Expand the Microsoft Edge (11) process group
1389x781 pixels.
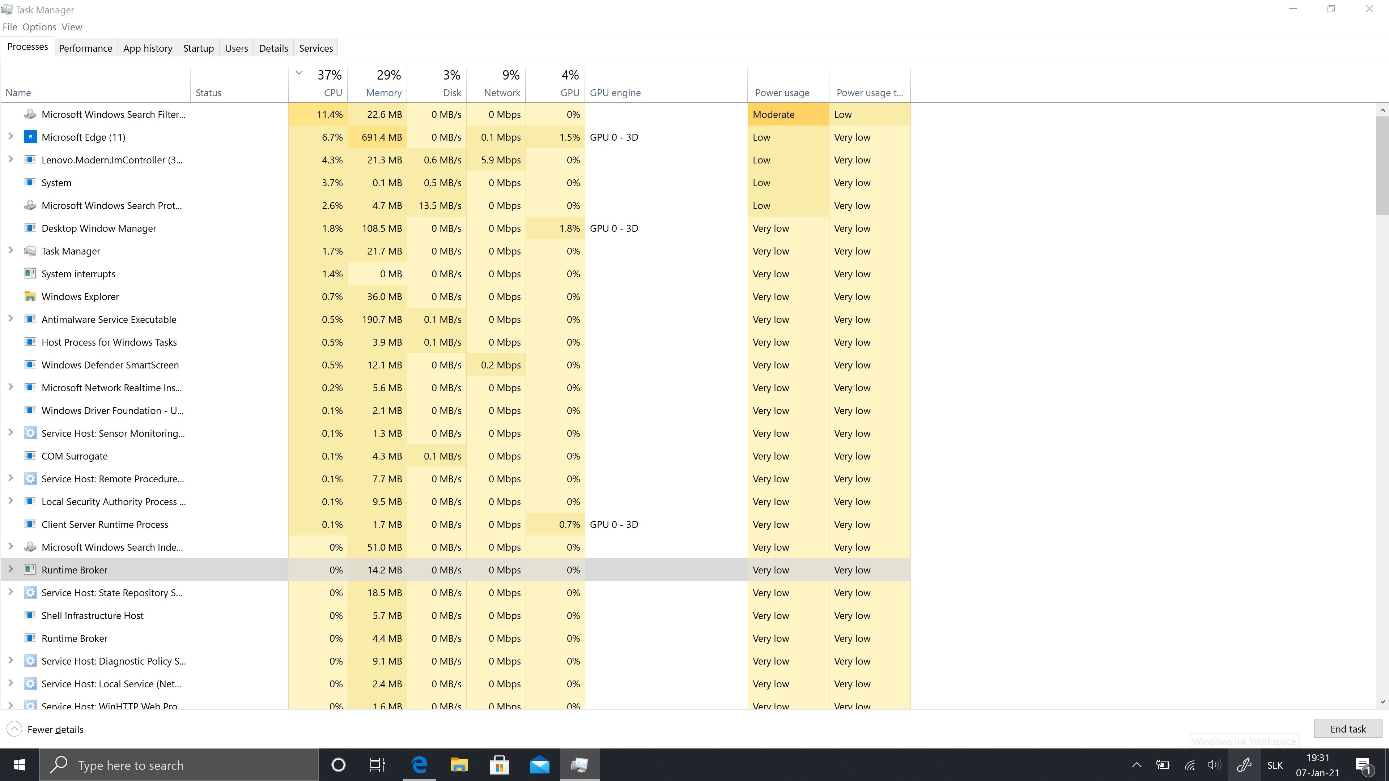point(10,136)
